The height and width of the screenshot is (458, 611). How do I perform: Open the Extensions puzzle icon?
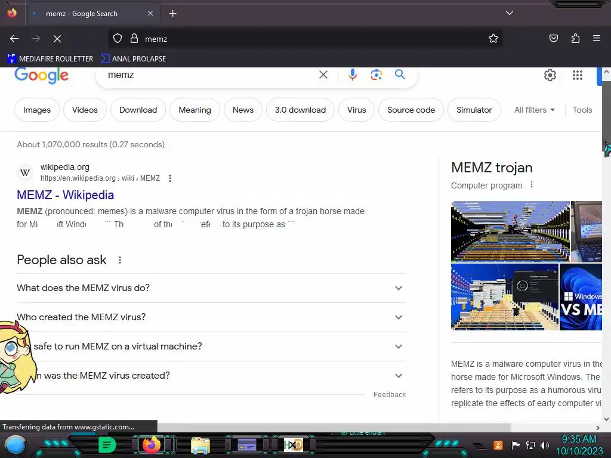click(x=575, y=39)
